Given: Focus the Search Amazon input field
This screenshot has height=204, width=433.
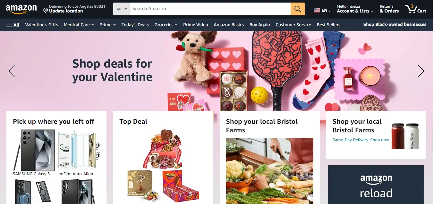Looking at the screenshot, I should coord(210,9).
